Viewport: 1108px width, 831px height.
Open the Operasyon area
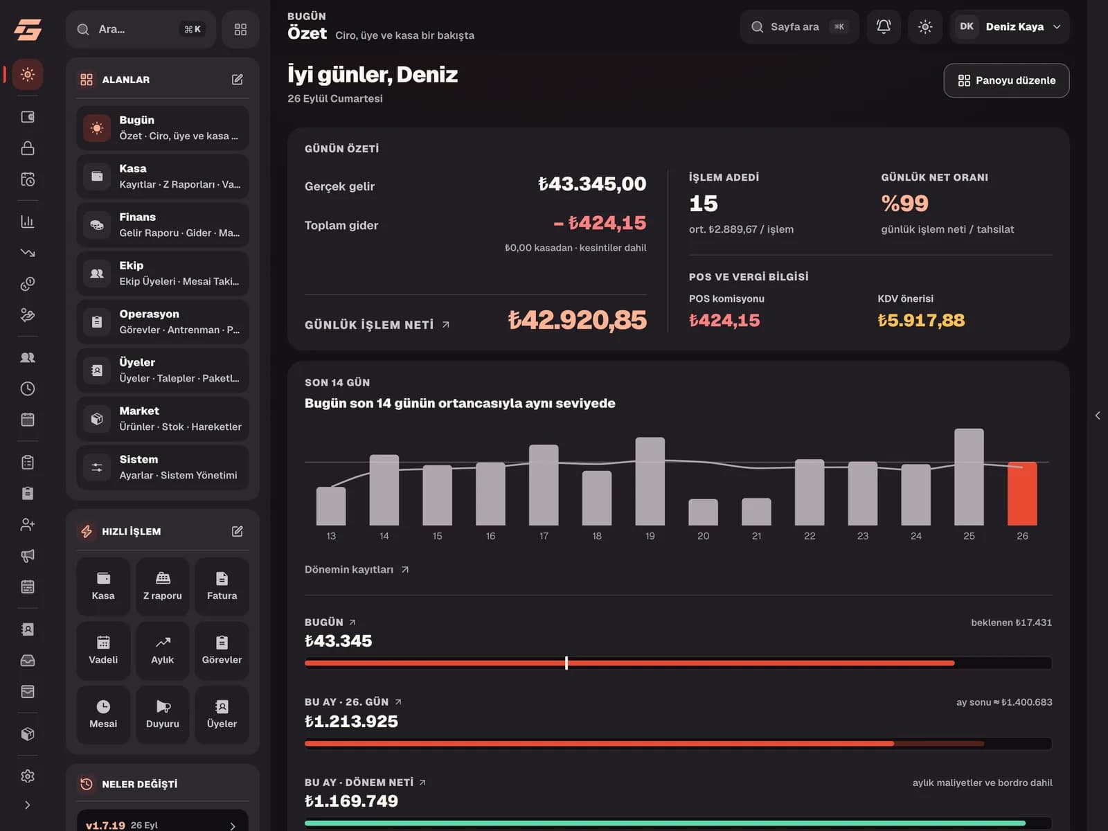163,322
